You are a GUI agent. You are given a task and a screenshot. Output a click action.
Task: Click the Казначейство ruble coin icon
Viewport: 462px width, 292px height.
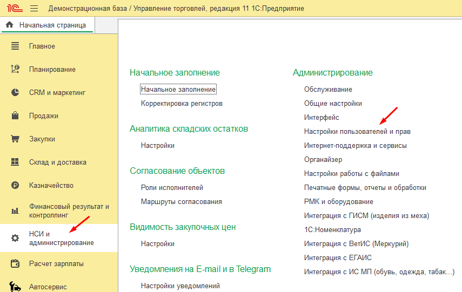[15, 185]
